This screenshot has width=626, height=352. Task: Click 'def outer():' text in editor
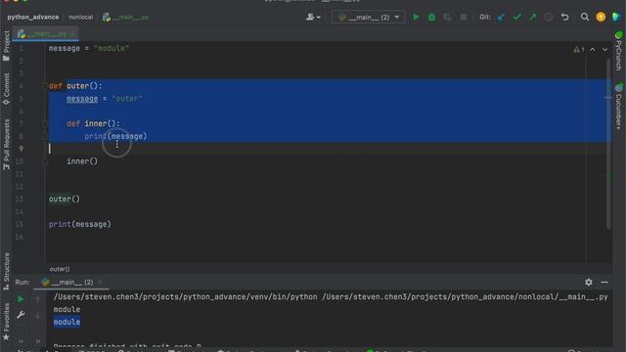point(75,86)
